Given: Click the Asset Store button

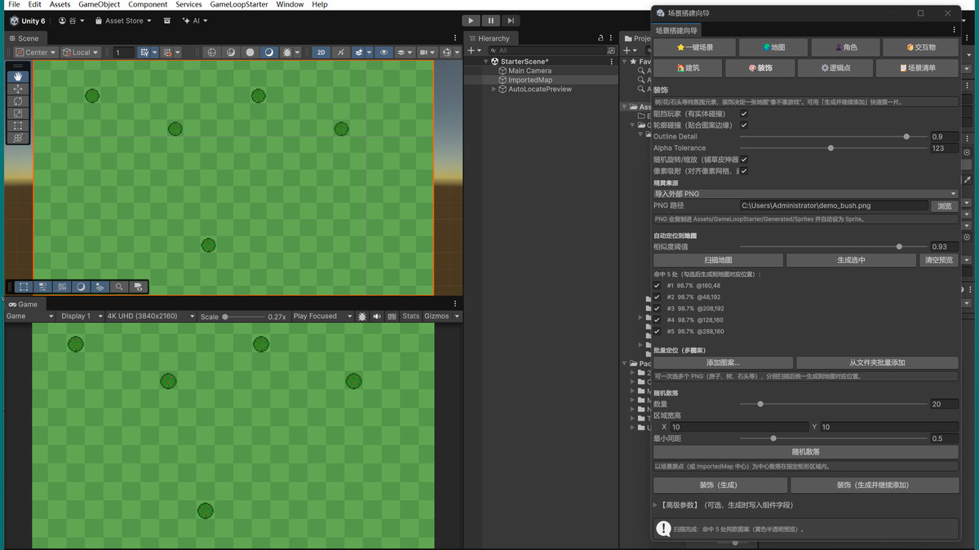Looking at the screenshot, I should (123, 20).
